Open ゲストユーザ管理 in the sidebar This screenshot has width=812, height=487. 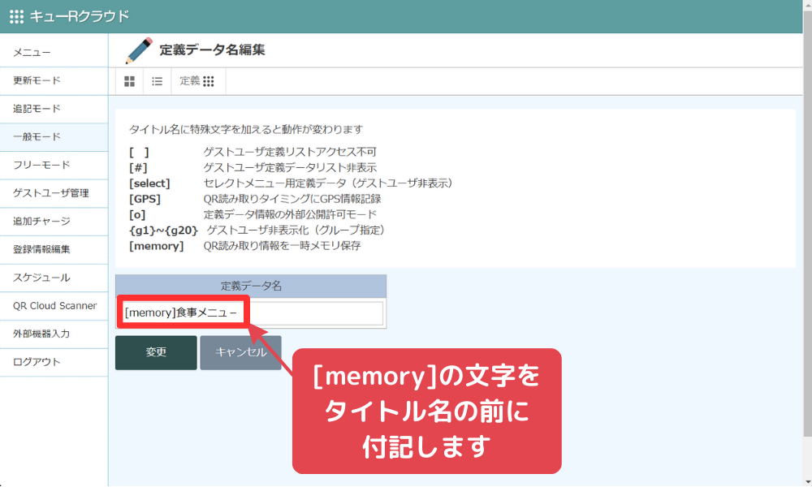(54, 193)
